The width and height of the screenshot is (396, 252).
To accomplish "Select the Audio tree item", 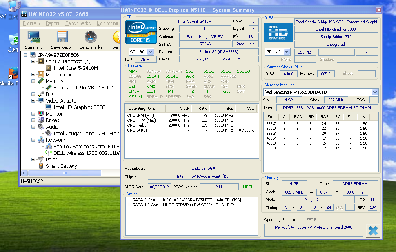I will coord(52,127).
